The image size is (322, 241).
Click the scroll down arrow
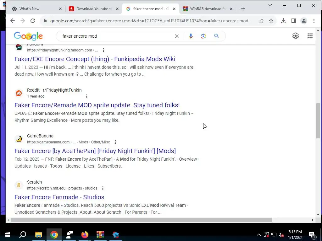pos(318,215)
